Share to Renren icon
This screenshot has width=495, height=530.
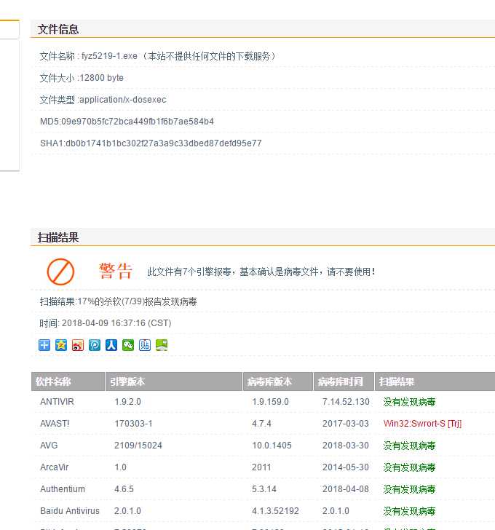coord(111,345)
